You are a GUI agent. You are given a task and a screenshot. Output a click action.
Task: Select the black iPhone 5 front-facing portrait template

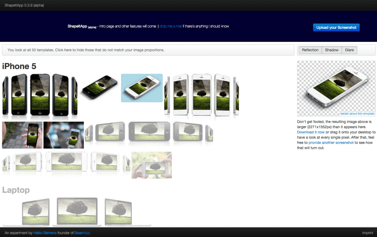40,95
